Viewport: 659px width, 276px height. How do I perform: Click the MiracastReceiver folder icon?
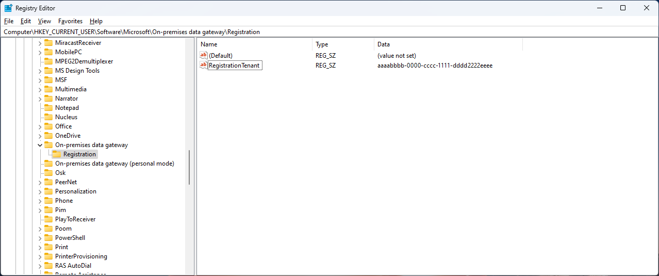pyautogui.click(x=48, y=43)
